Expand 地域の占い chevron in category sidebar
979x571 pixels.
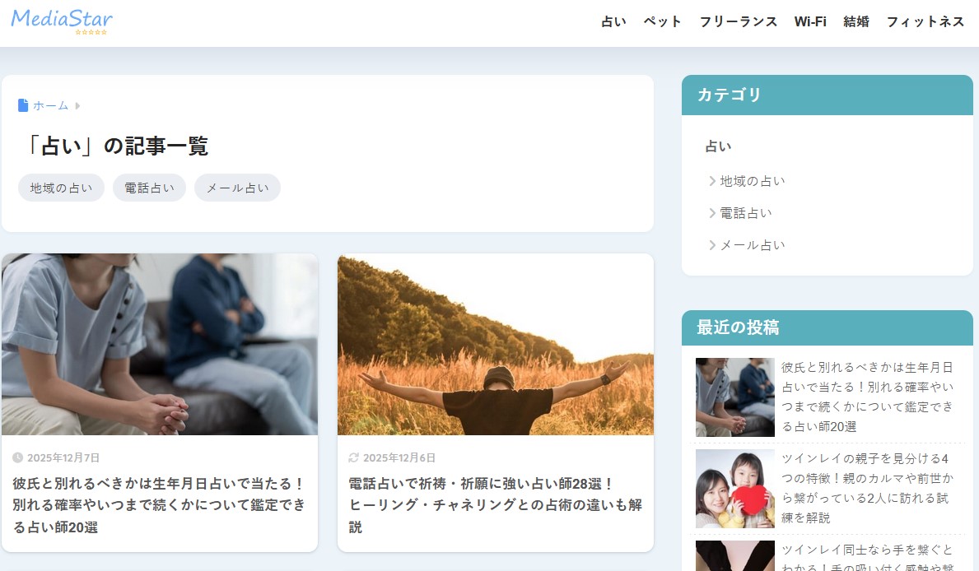712,181
